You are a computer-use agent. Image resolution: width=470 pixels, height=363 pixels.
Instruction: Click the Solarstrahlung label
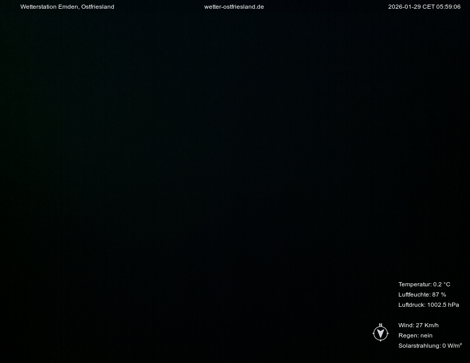419,346
